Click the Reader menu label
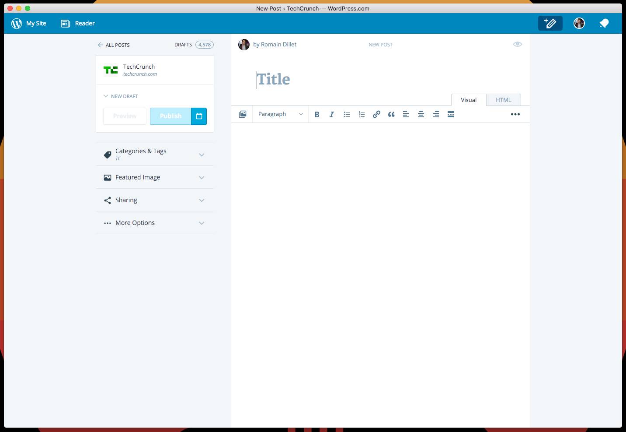Viewport: 626px width, 432px height. coord(85,23)
